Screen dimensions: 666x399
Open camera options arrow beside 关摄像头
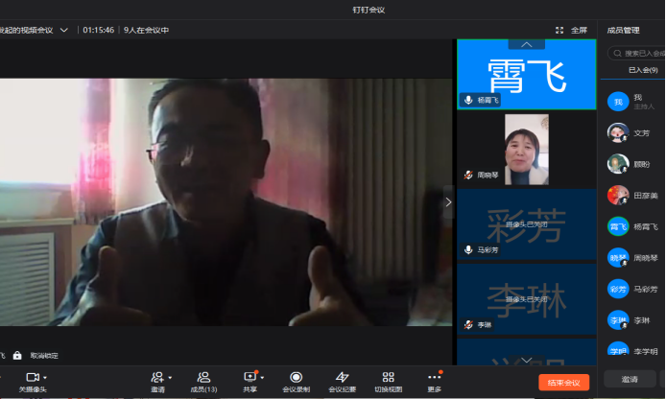click(45, 377)
